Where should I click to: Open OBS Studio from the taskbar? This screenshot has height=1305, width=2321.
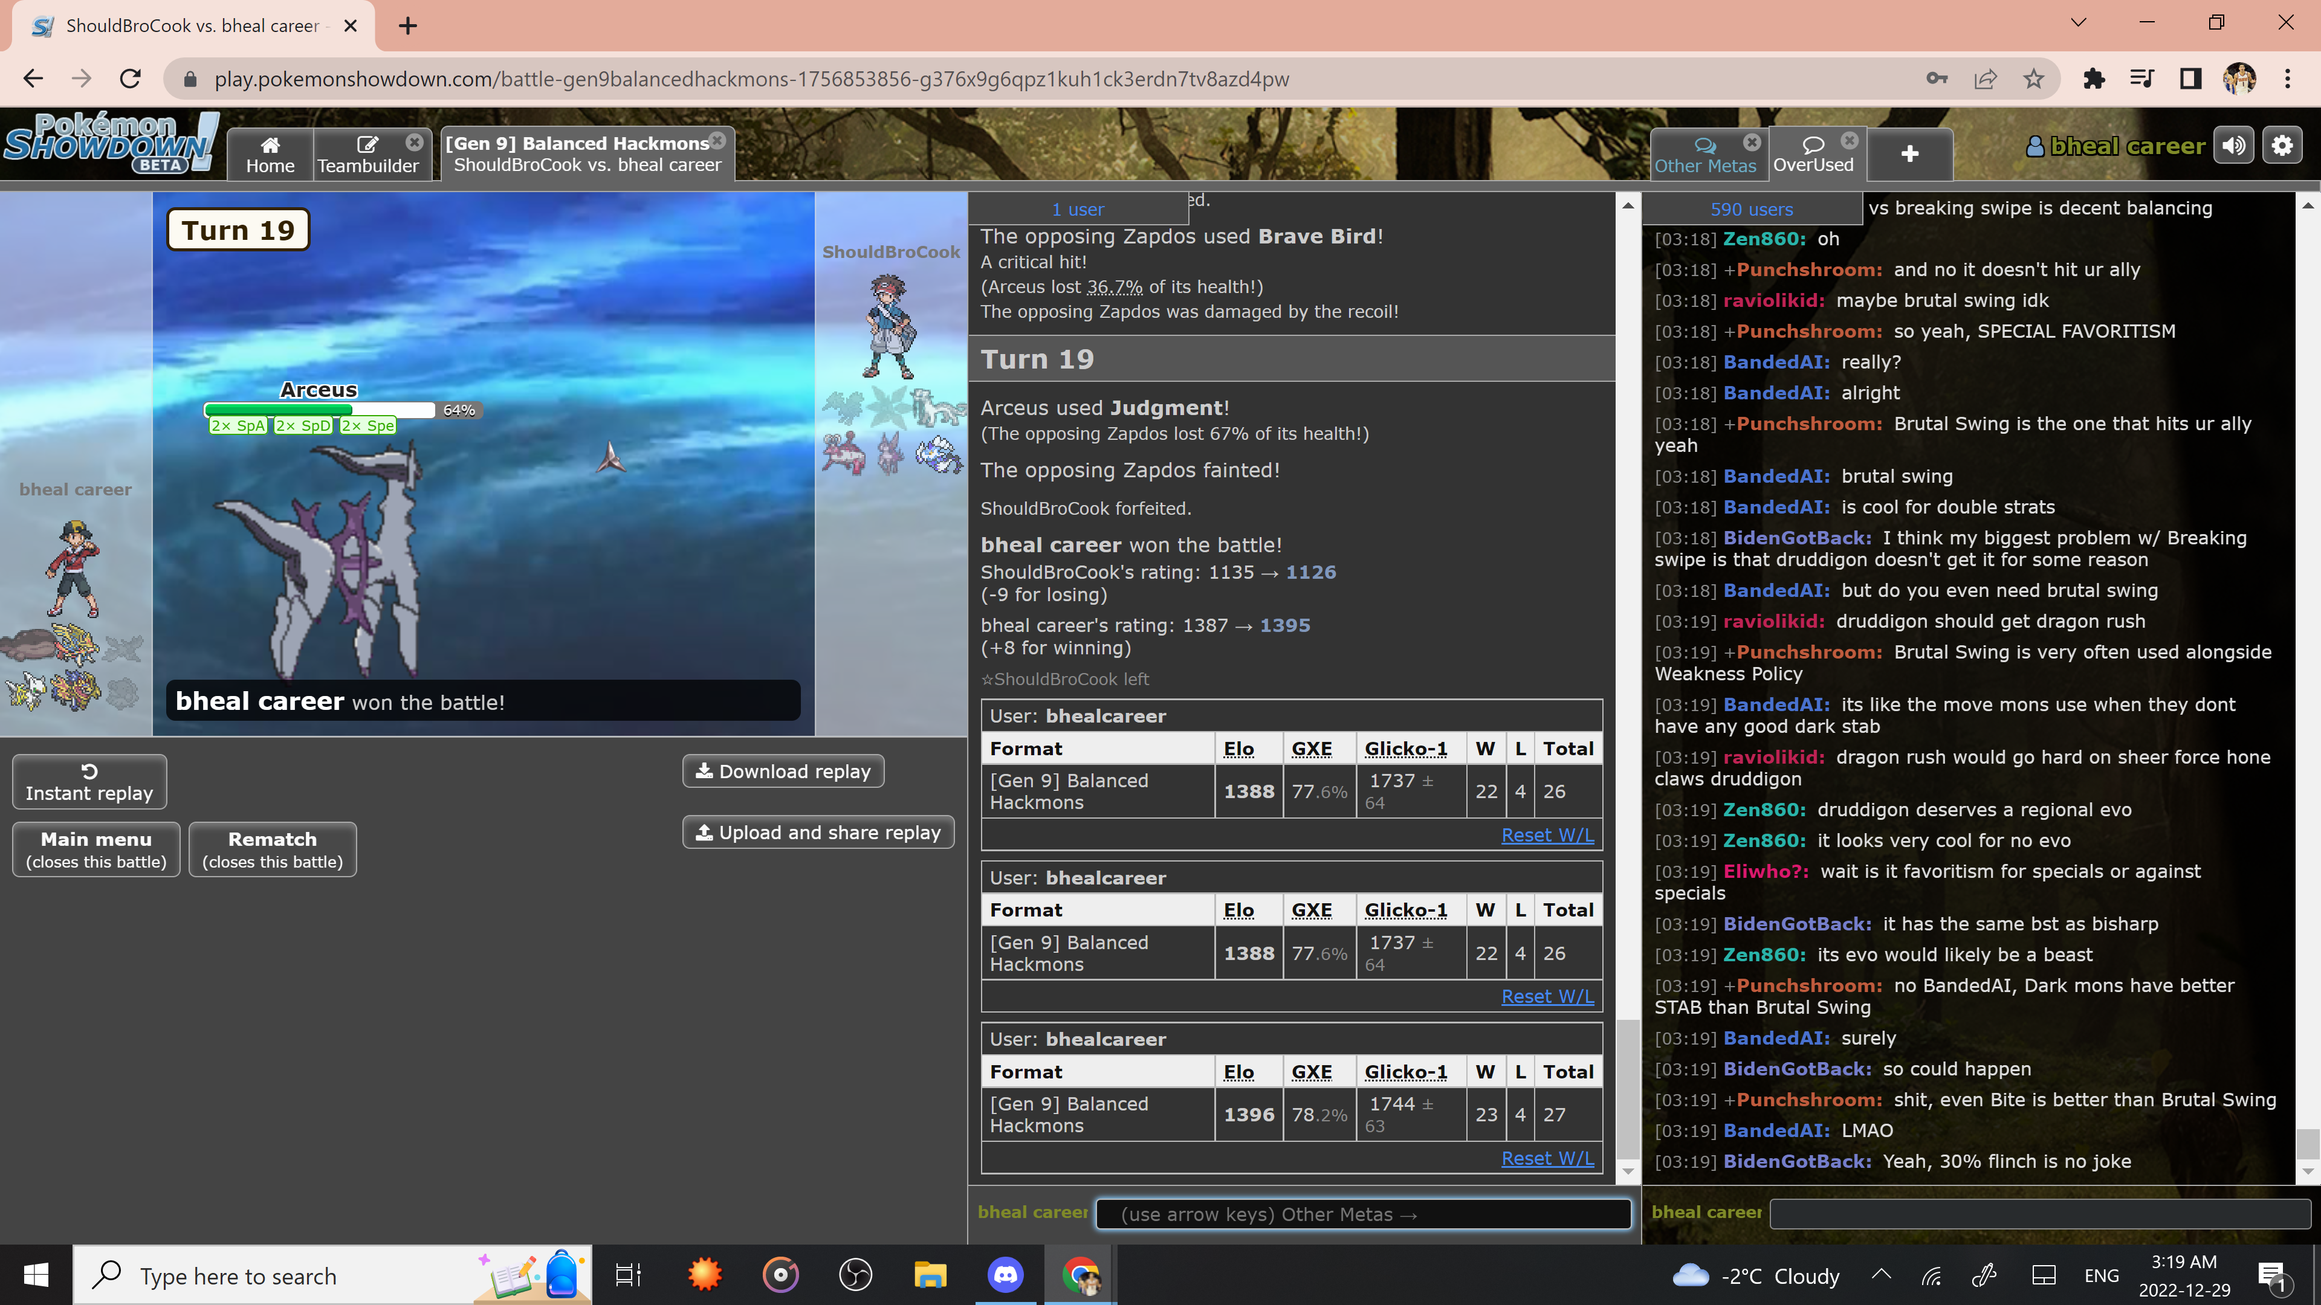[x=855, y=1275]
